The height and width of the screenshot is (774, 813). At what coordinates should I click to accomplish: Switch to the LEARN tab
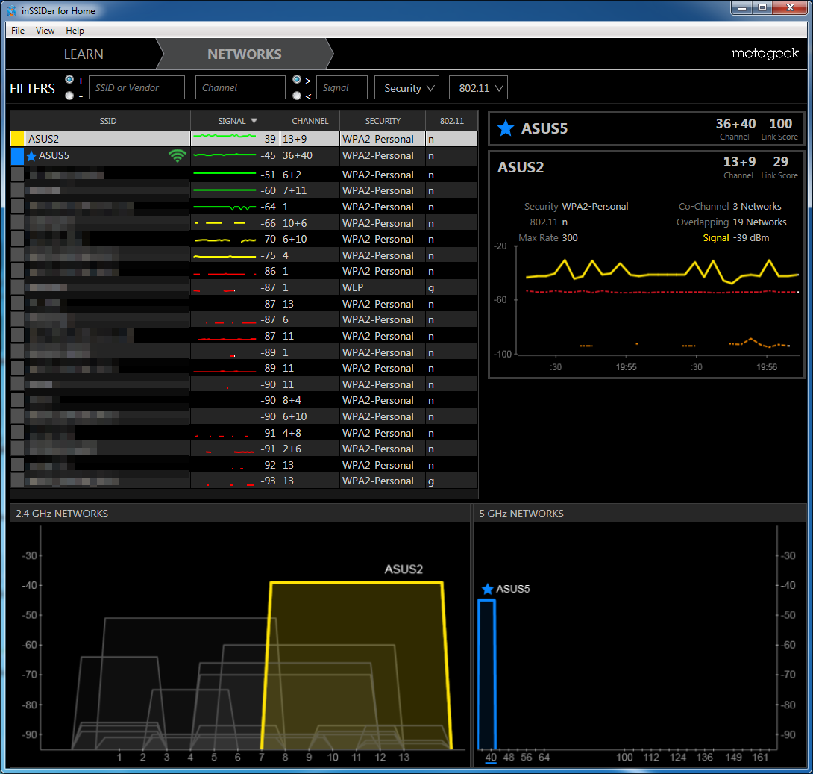[x=84, y=54]
